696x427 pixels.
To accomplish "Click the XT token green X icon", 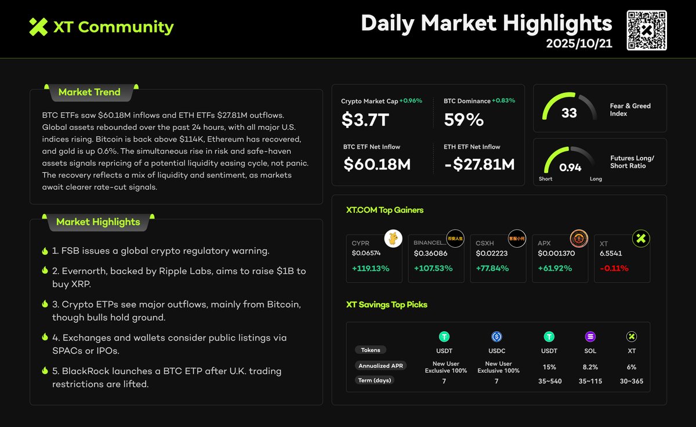I will pos(641,238).
